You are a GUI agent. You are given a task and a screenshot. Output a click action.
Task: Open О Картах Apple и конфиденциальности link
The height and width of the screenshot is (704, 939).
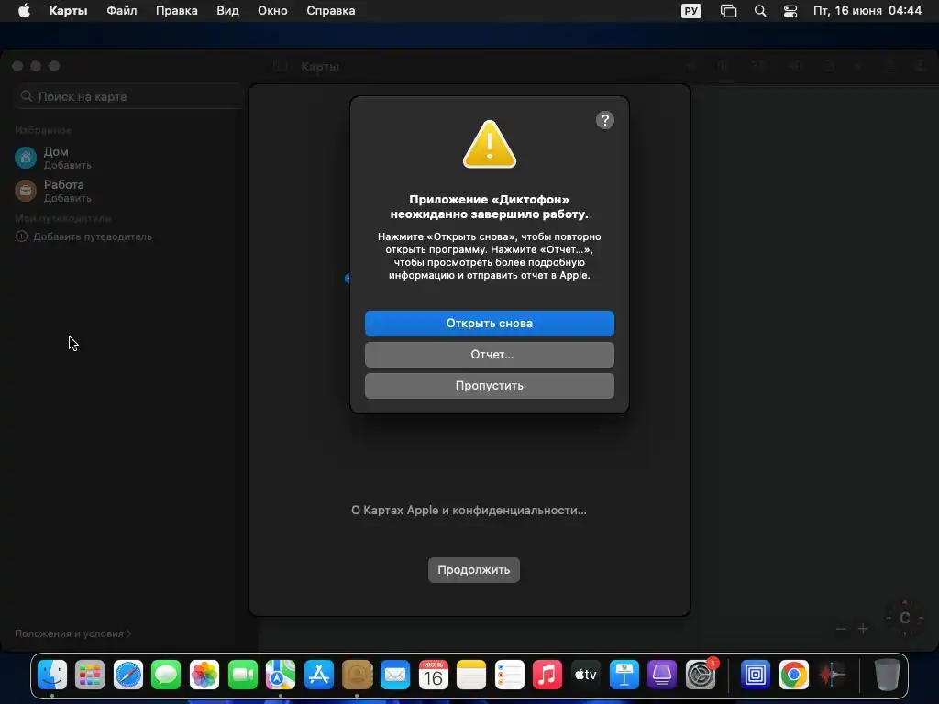click(x=469, y=510)
